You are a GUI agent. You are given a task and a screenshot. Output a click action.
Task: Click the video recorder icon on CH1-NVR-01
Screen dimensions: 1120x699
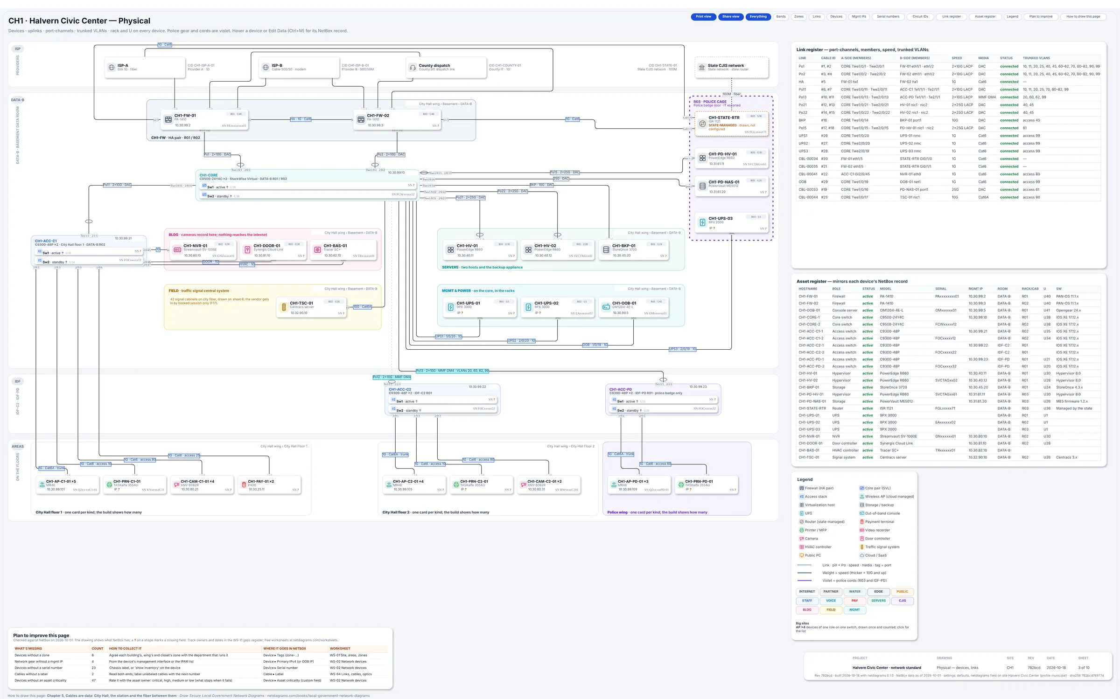point(177,250)
